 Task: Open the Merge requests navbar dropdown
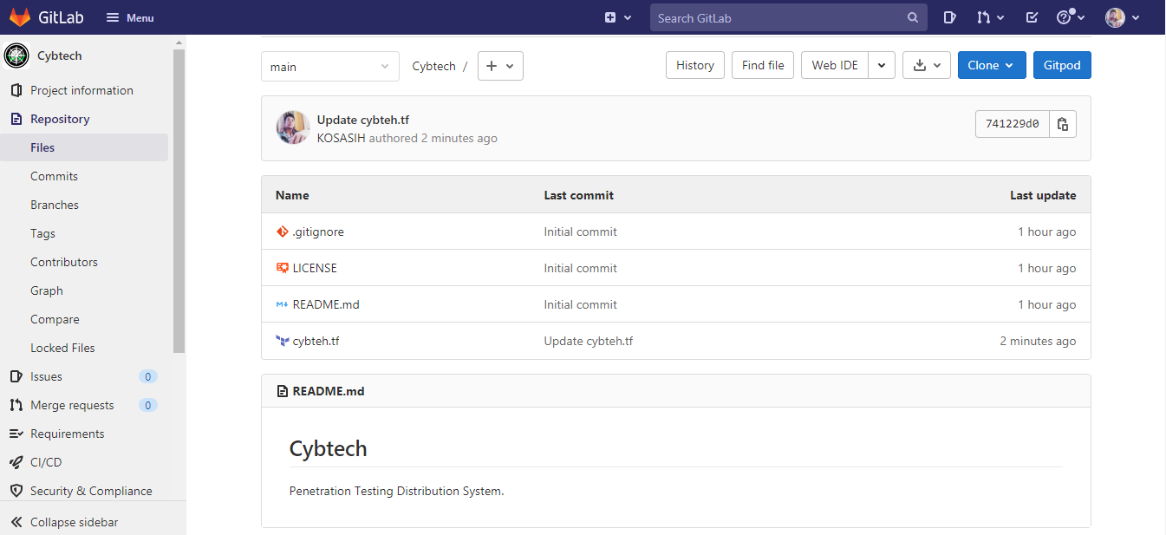(x=990, y=17)
